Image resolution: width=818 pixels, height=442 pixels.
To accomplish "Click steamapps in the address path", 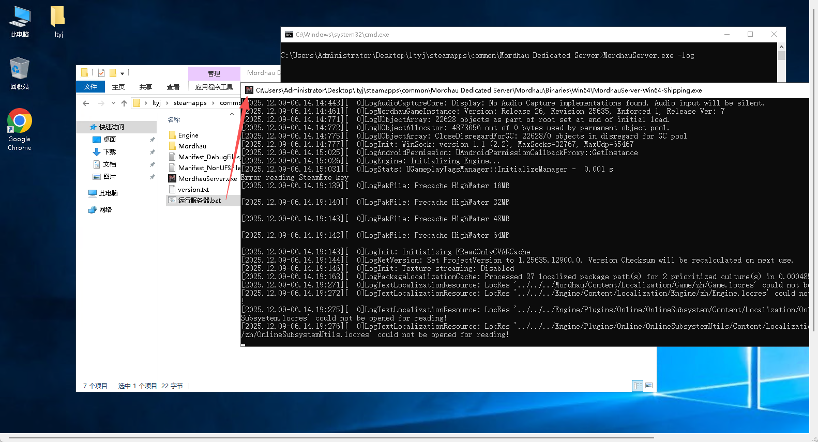I will pyautogui.click(x=190, y=103).
